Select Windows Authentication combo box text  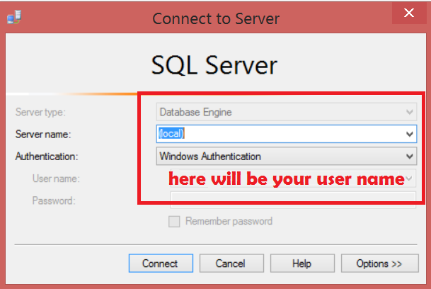tap(210, 157)
